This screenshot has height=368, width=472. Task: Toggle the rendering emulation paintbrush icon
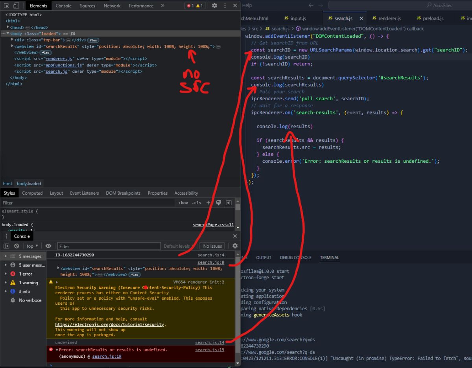[219, 203]
